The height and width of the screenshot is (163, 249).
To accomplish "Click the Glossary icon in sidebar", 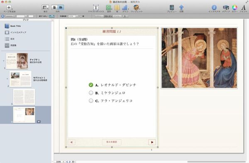I will point(7,45).
